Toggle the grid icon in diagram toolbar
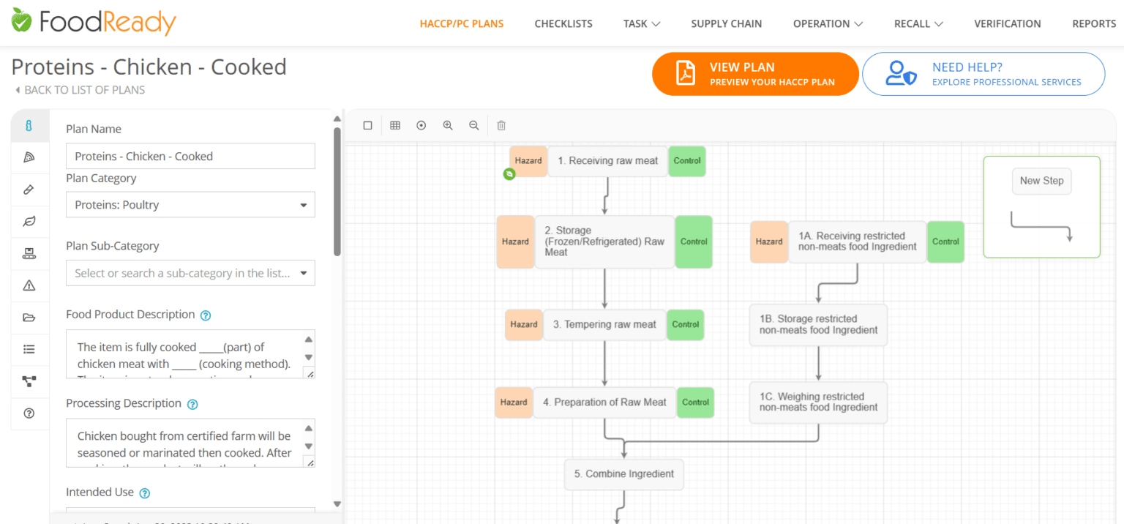 tap(395, 125)
